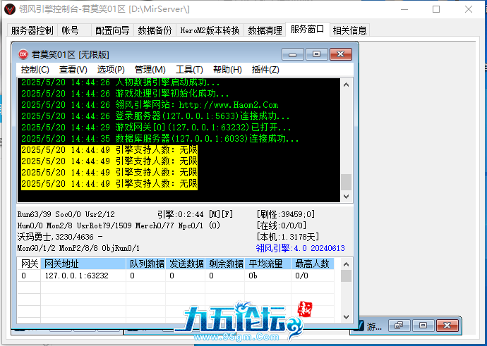Click the [本机:1.3178天] status text
Screen dimensions: 487x346
click(287, 237)
